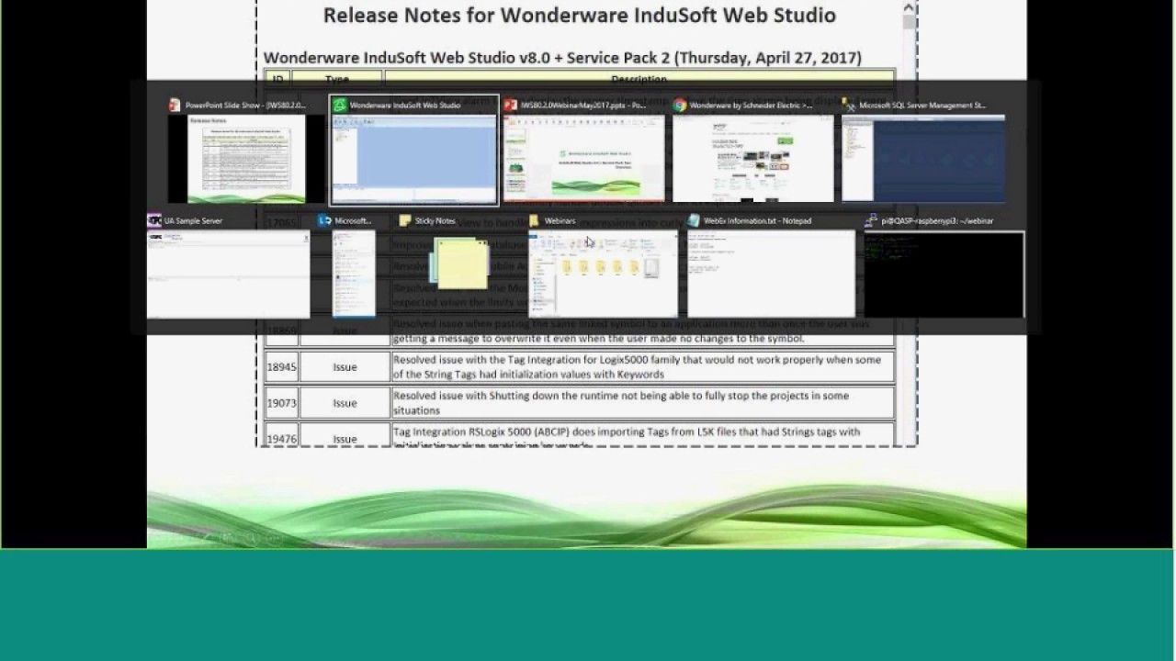This screenshot has height=661, width=1176.
Task: Click the "Wonderware InduSoft Web Studio" switcher title text
Action: click(x=405, y=106)
